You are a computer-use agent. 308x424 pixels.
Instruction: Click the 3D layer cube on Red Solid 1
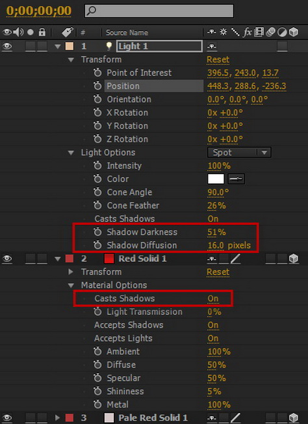(x=294, y=259)
